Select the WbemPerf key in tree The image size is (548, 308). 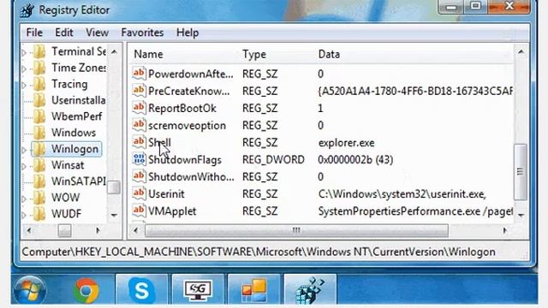[x=76, y=116]
